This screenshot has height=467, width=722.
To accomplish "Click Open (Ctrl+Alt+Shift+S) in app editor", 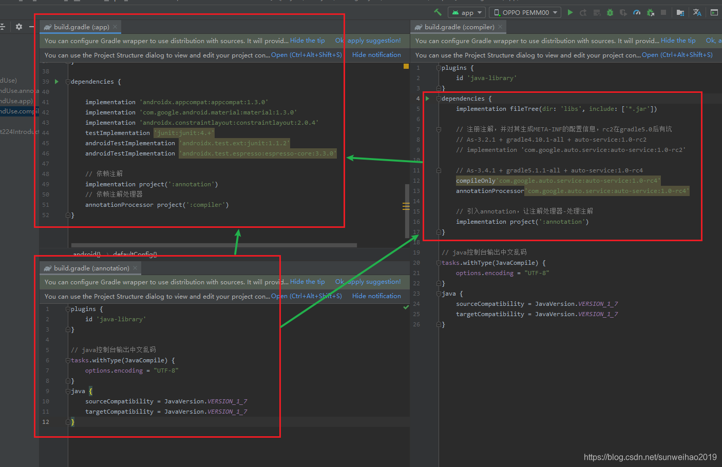I will click(x=307, y=55).
